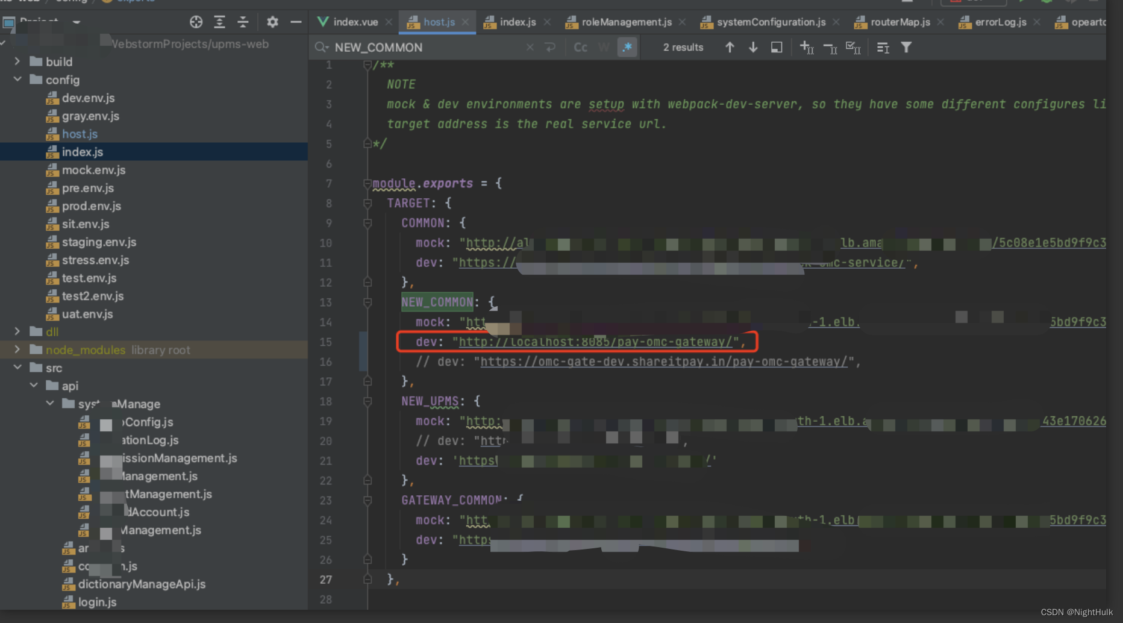Select all occurrences icon

tap(853, 47)
